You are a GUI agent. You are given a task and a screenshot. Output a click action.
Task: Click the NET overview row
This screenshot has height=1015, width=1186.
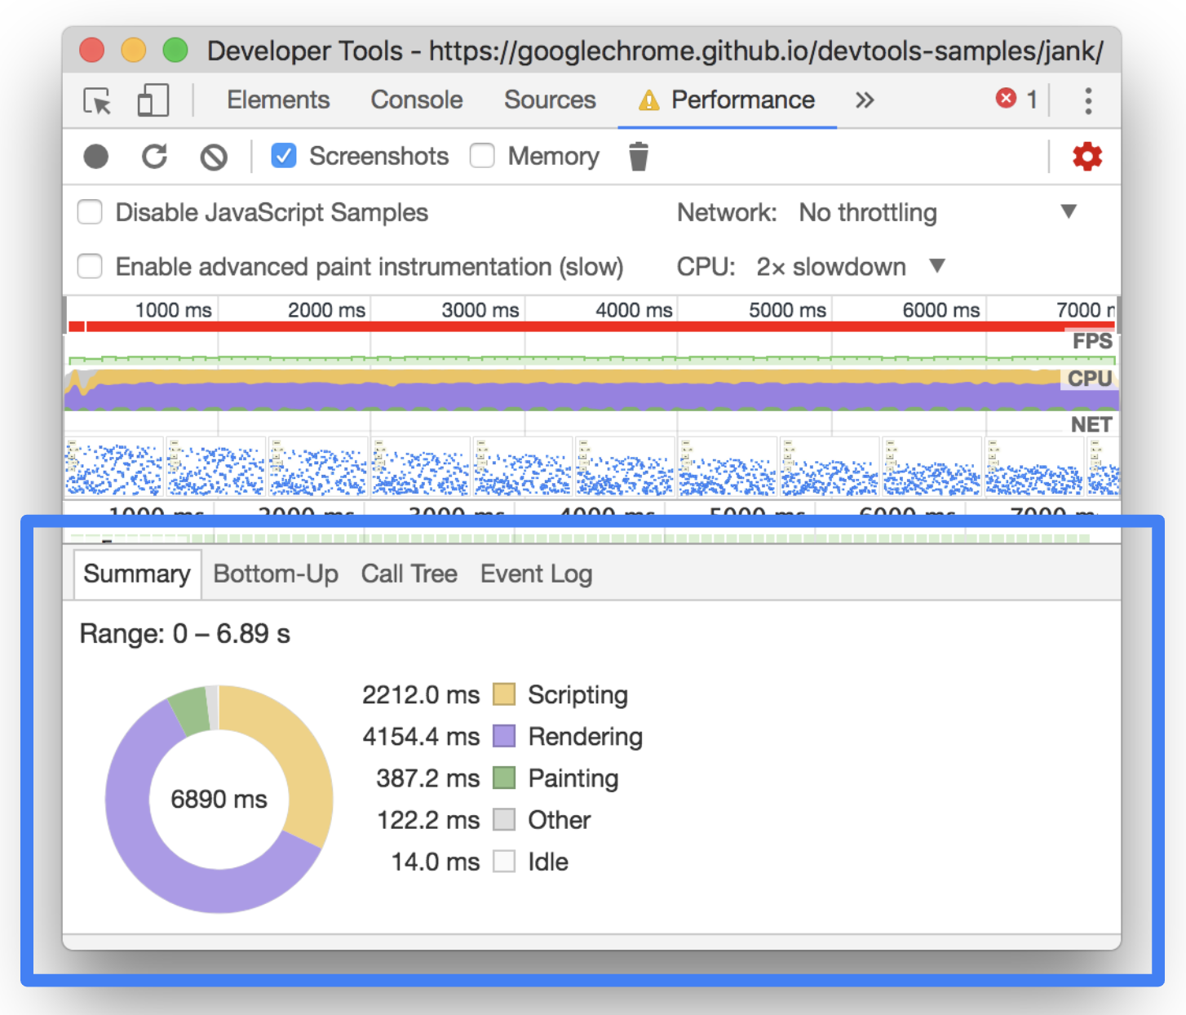pyautogui.click(x=591, y=423)
